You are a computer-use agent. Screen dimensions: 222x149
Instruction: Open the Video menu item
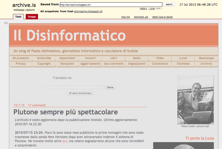[x=160, y=58]
